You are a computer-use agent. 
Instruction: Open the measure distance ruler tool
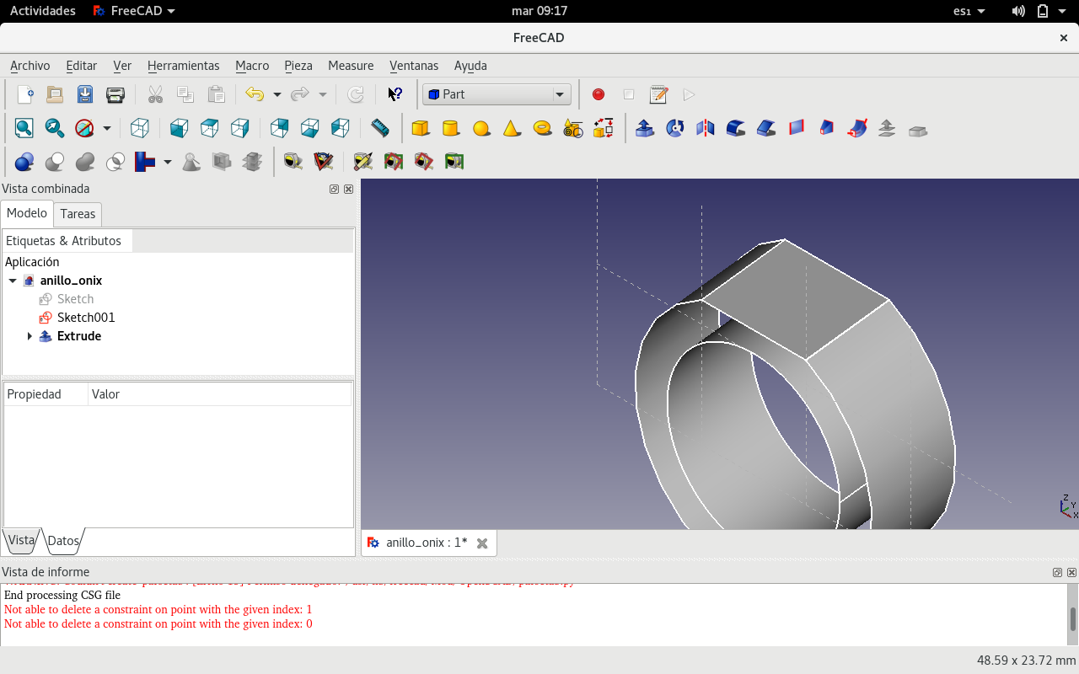380,128
